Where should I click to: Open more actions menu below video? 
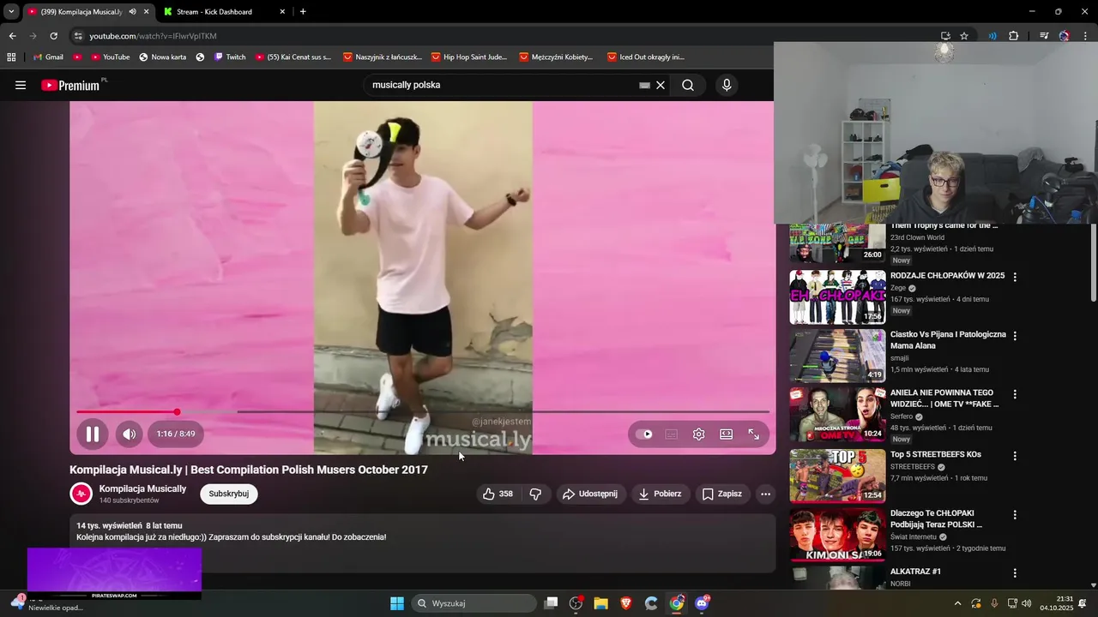(766, 494)
